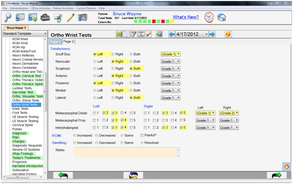The height and width of the screenshot is (184, 293).
Task: Click the orange flame icon
Action: pyautogui.click(x=228, y=34)
